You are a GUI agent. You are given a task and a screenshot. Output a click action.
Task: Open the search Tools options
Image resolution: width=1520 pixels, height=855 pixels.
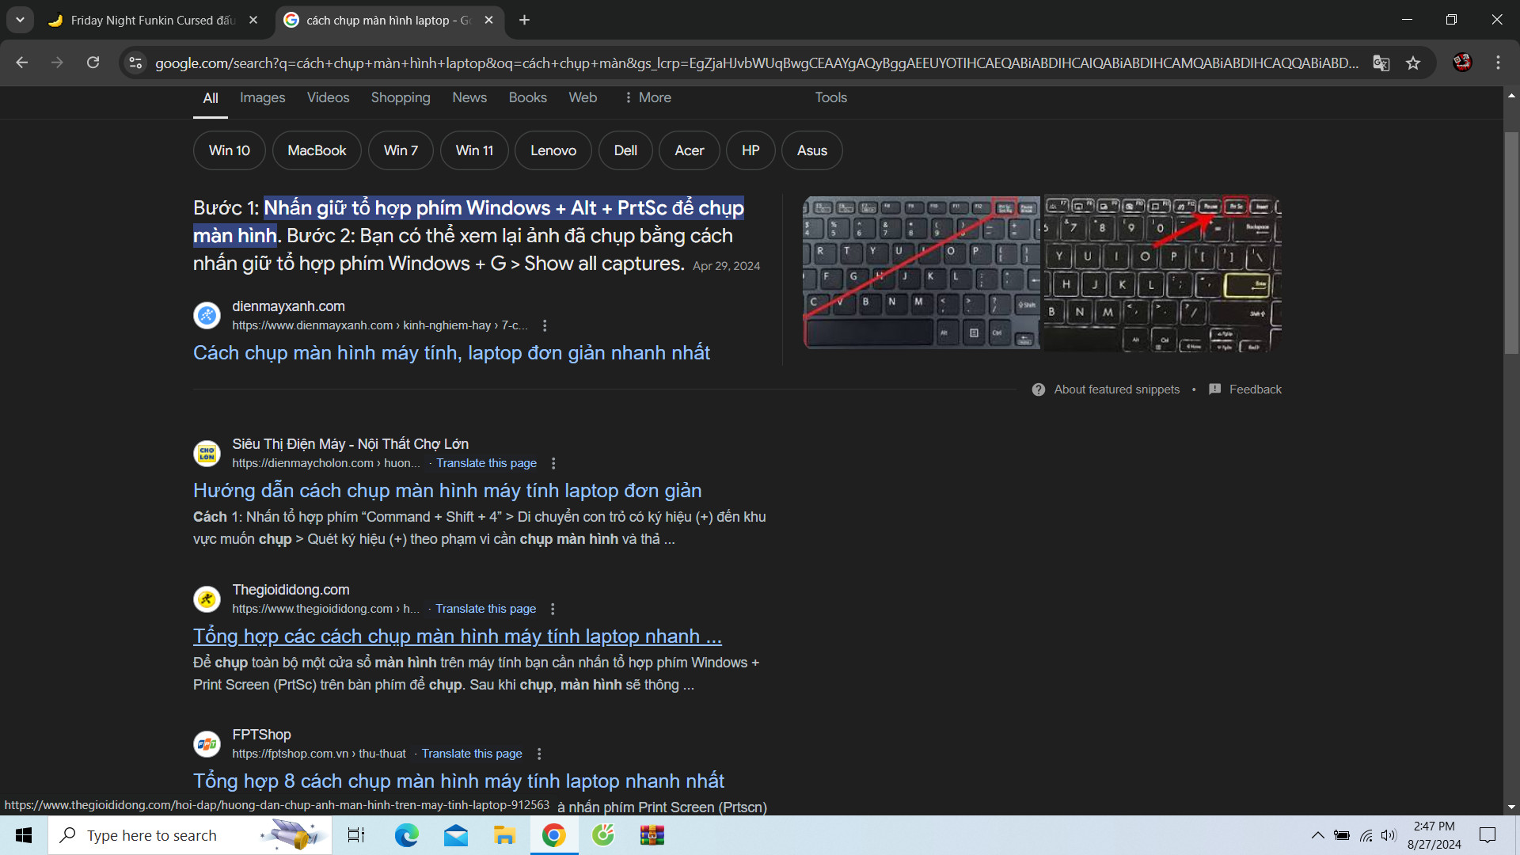point(831,97)
